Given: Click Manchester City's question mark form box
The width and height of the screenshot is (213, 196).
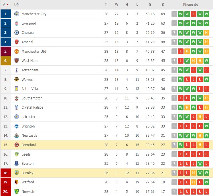Looking at the screenshot, I should 174,14.
